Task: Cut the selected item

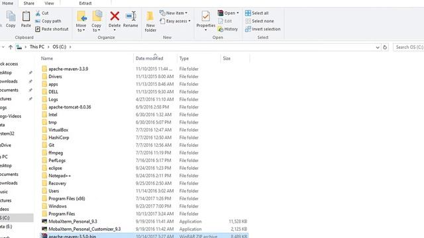Action: coord(42,13)
